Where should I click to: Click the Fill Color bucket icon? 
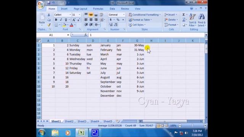64,25
